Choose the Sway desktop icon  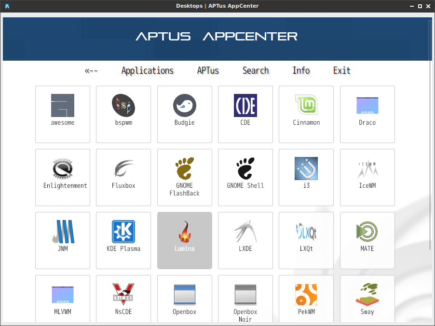[367, 295]
